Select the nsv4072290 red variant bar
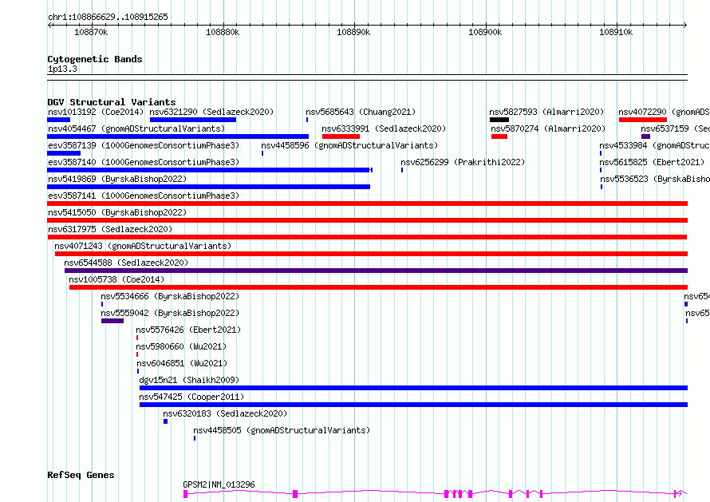Screen dimensions: 710x502 click(642, 120)
